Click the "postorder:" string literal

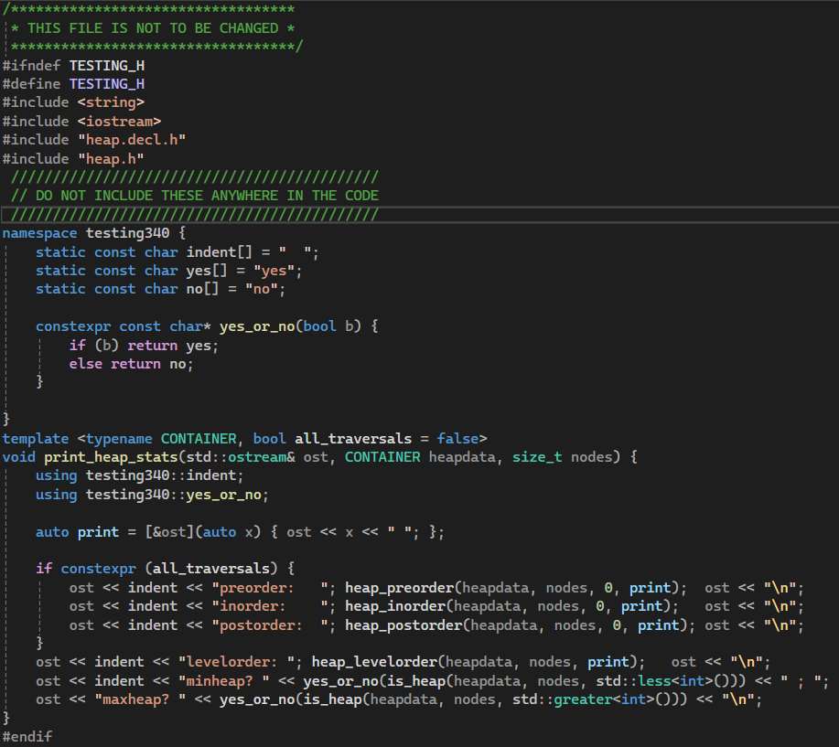(274, 625)
